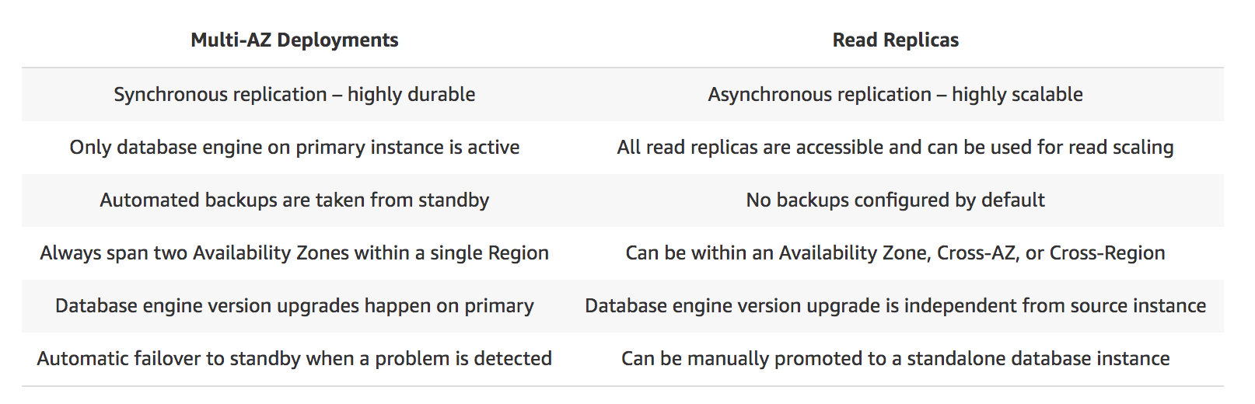
Task: Click No backups configured by default cell
Action: pyautogui.click(x=895, y=200)
